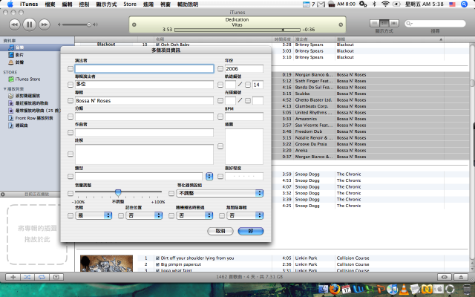475x297 pixels.
Task: Click the low-volume speaker icon
Action: [59, 25]
